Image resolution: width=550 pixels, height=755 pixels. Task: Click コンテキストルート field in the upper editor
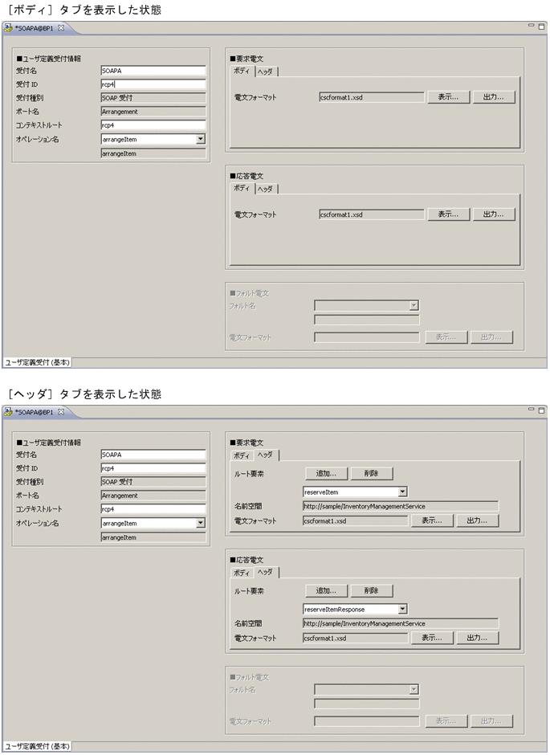coord(153,125)
